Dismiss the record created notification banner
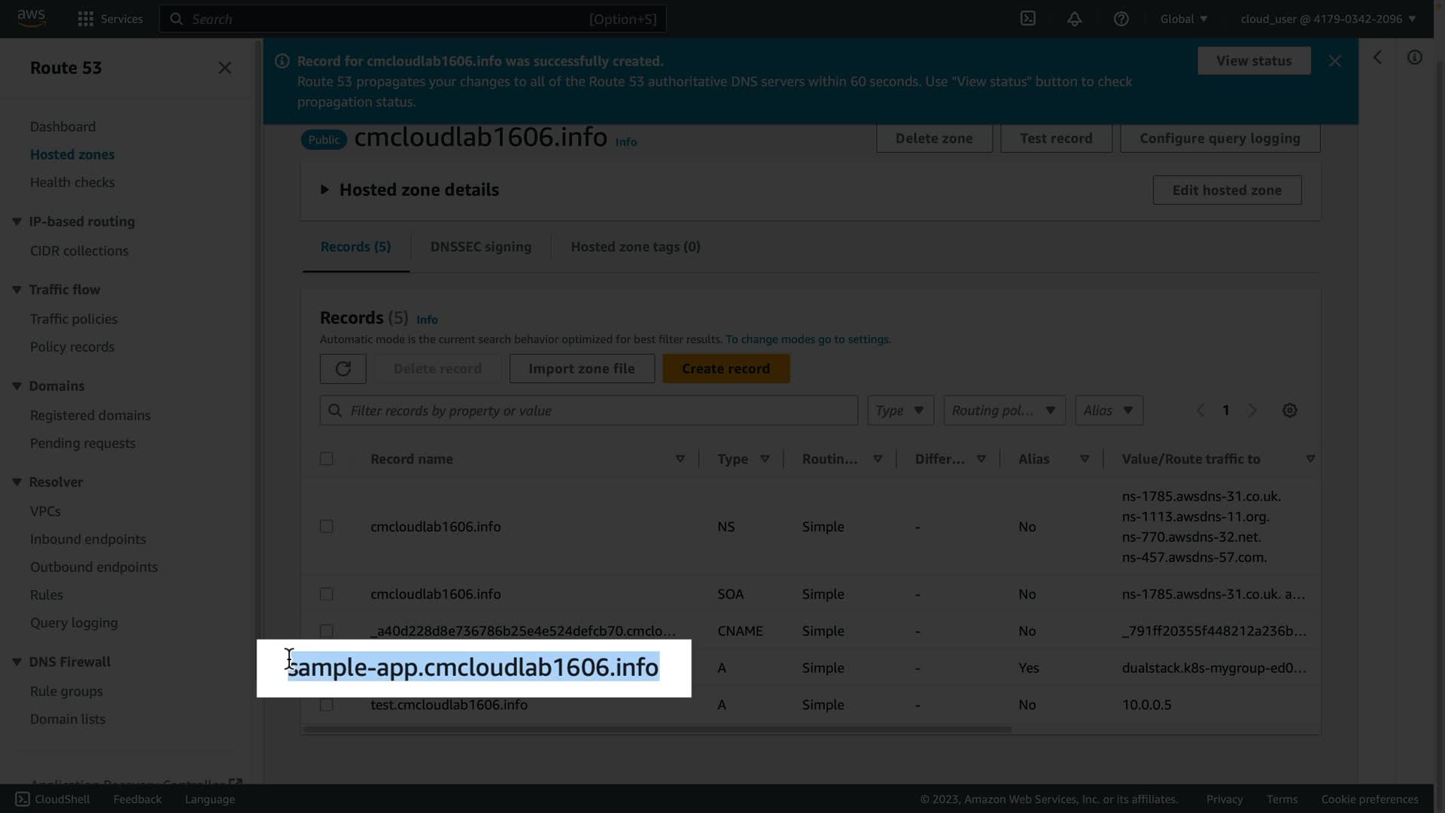 [1334, 61]
